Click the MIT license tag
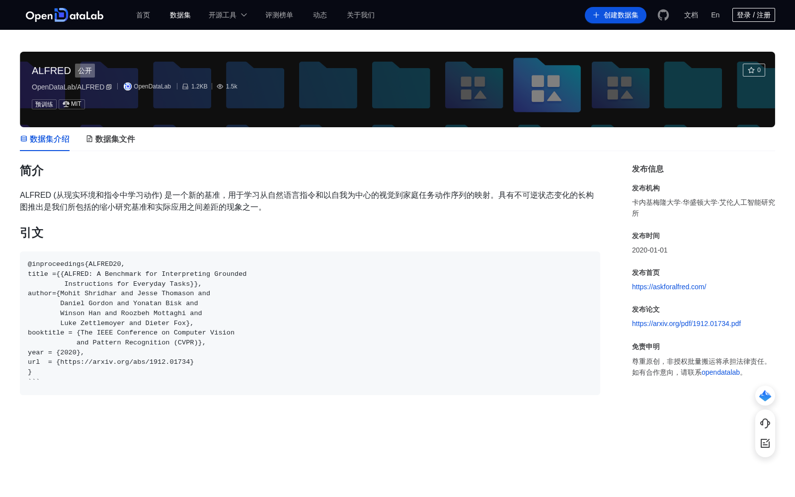This screenshot has width=795, height=497. [x=72, y=104]
